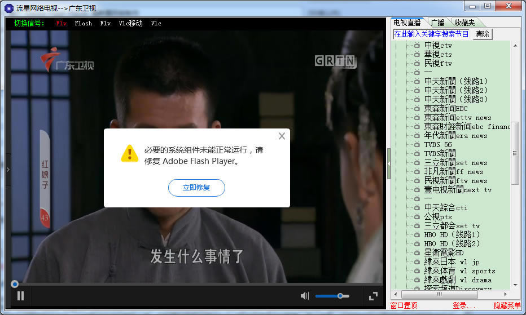Click channel list scroll up arrow
Image resolution: width=526 pixels, height=315 pixels.
[x=515, y=46]
